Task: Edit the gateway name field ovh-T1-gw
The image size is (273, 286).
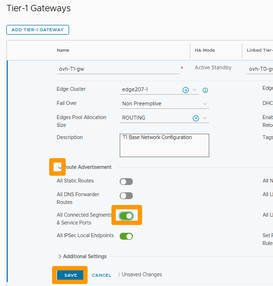Action: coord(118,69)
